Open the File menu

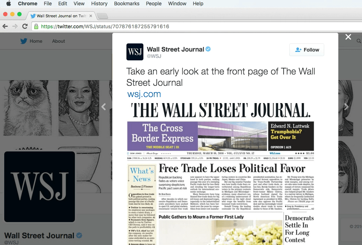click(x=48, y=4)
